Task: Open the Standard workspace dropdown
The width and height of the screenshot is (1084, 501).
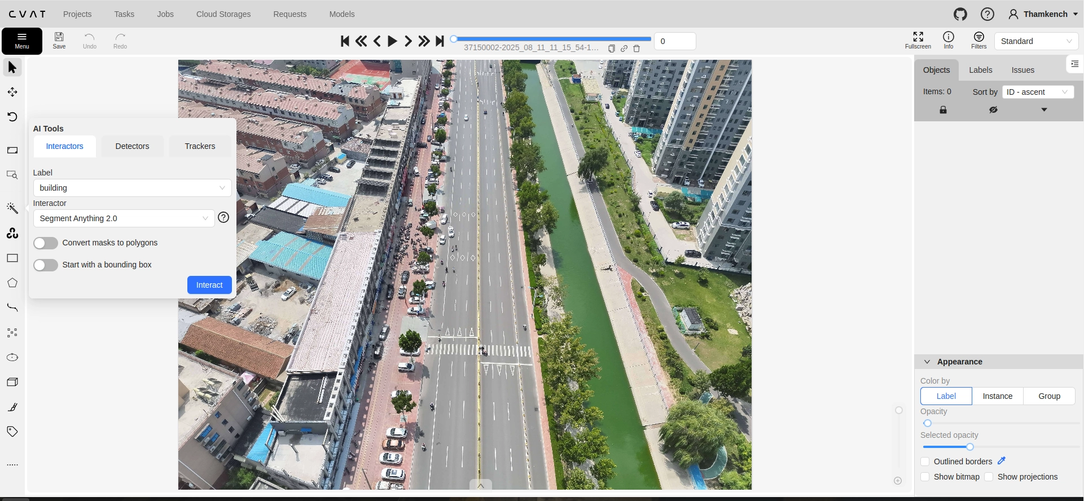Action: click(x=1037, y=41)
